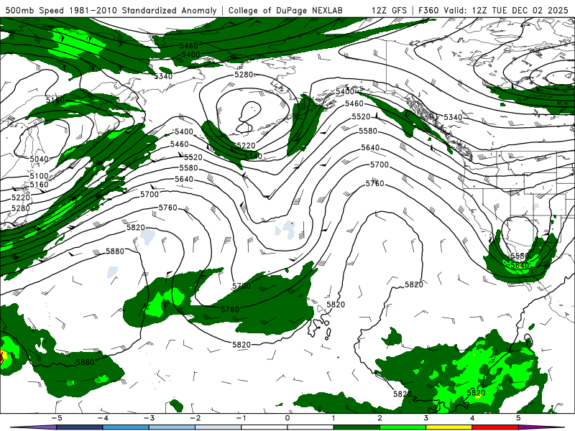Click the -2 tick label on colorbar
575x431 pixels.
click(195, 418)
